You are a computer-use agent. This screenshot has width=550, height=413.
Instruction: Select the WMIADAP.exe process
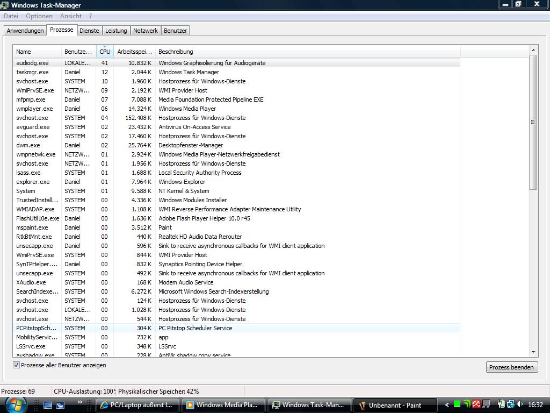coord(236,209)
